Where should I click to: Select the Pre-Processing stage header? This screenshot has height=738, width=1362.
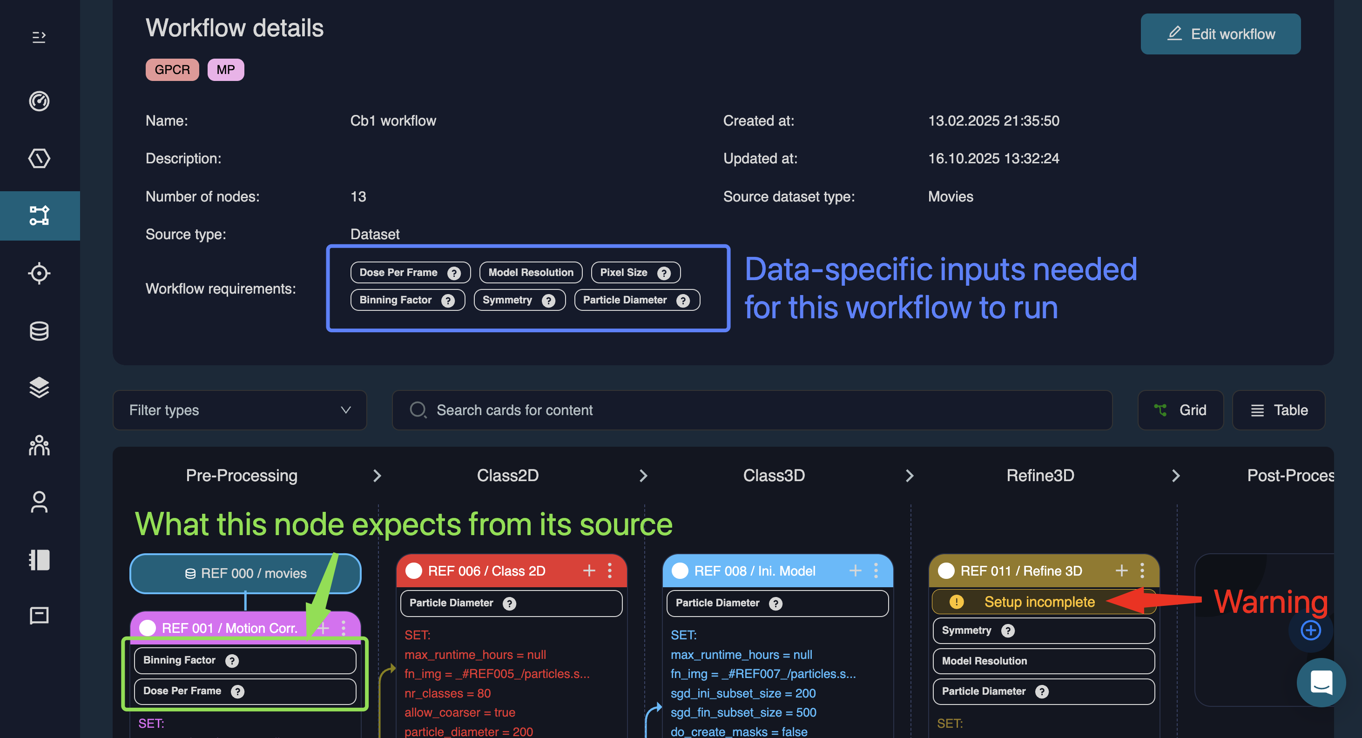click(x=242, y=475)
